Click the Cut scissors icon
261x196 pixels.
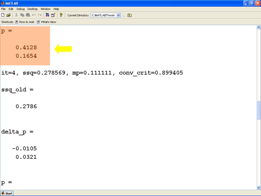(16, 15)
